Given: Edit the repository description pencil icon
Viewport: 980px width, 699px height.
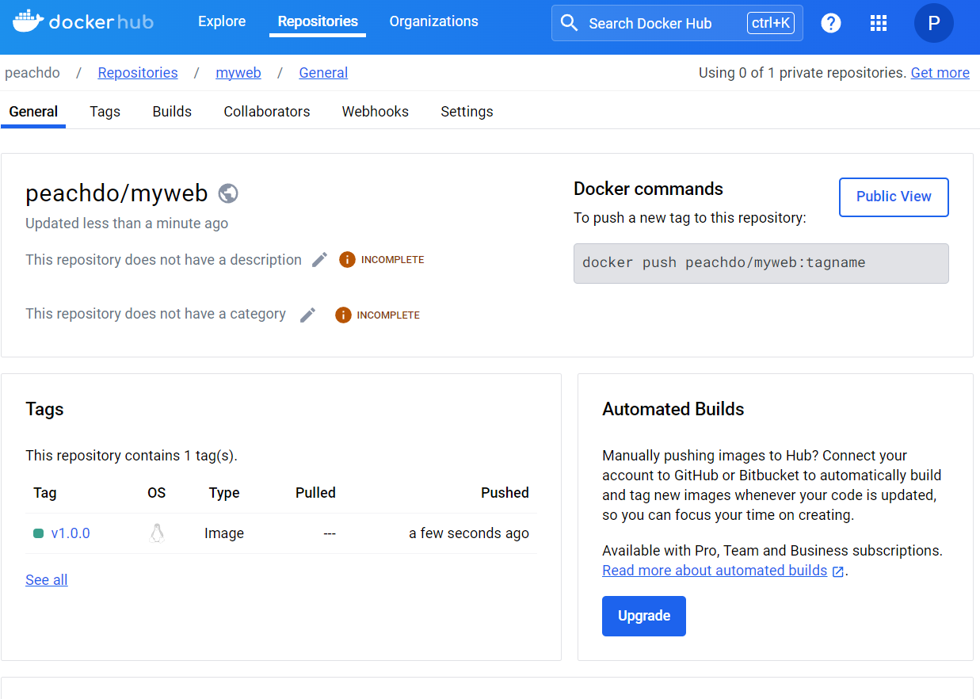Looking at the screenshot, I should [x=319, y=259].
